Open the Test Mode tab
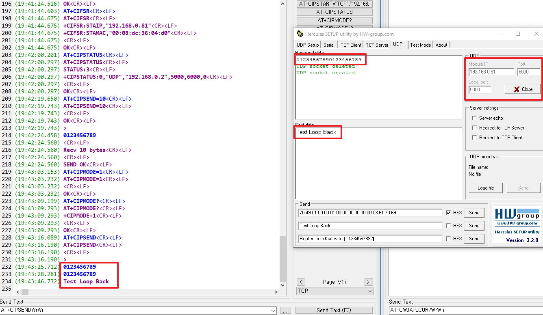Image resolution: width=543 pixels, height=315 pixels. 421,45
